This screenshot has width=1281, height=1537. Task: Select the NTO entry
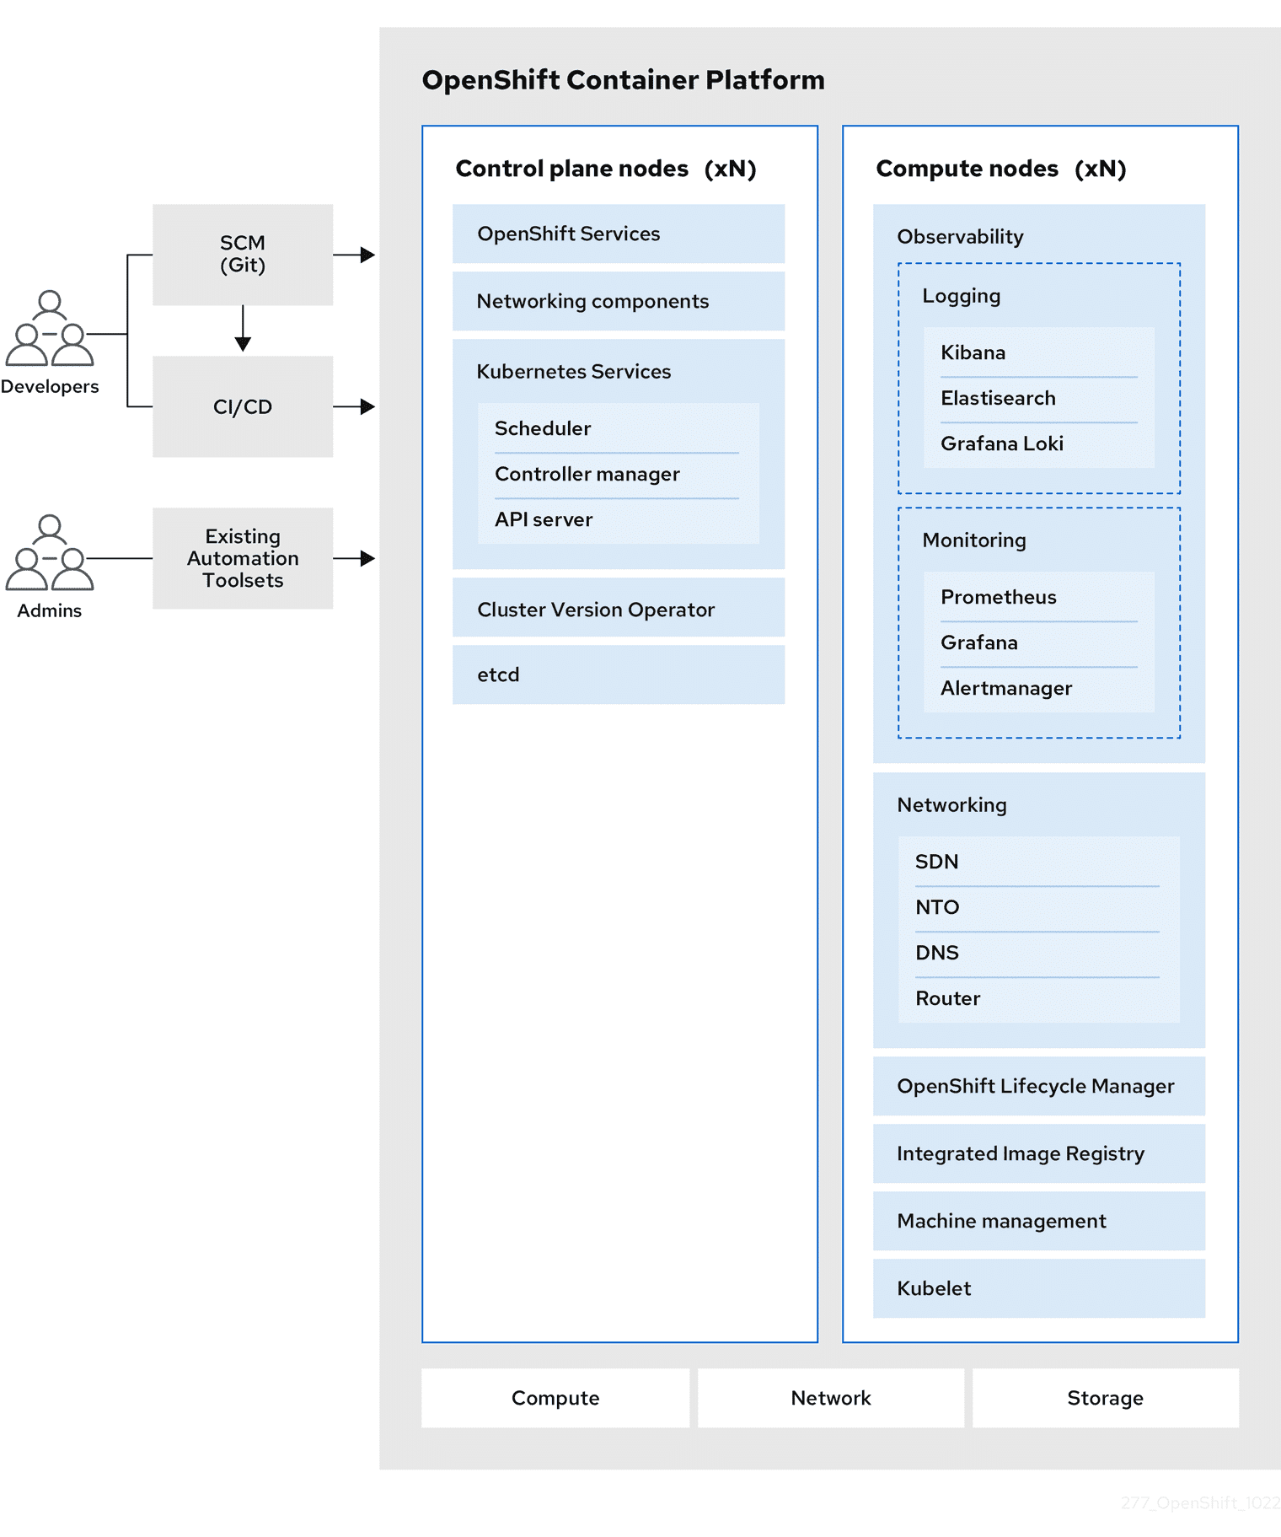click(1038, 907)
